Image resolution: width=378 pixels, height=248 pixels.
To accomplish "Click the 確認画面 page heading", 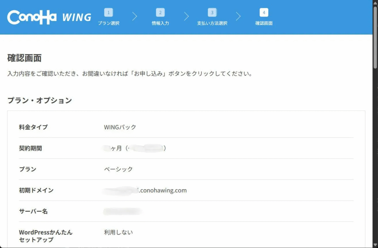I will 24,58.
